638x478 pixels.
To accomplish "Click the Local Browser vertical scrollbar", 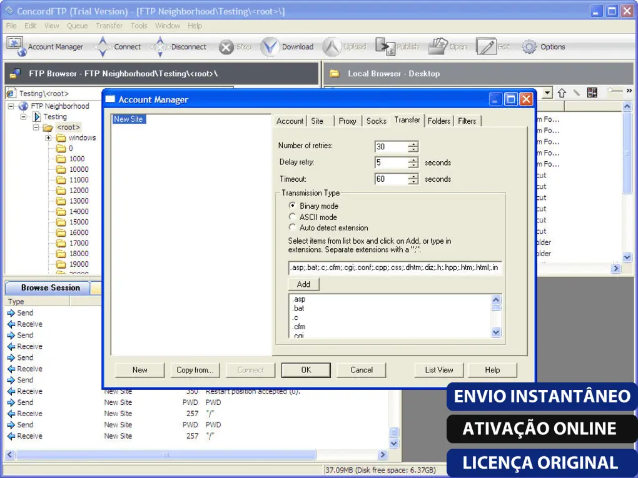I will [627, 182].
